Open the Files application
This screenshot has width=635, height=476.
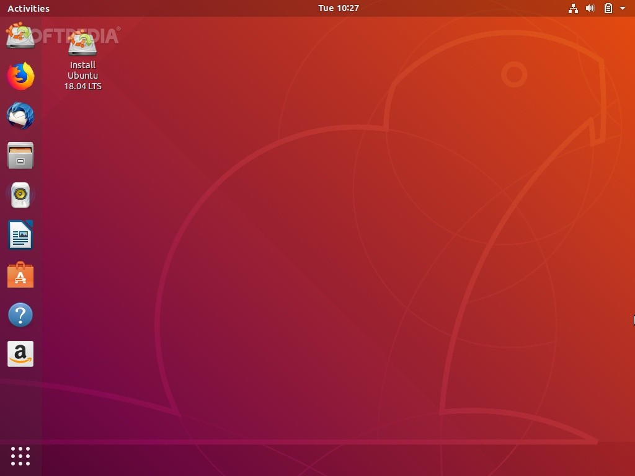20,156
